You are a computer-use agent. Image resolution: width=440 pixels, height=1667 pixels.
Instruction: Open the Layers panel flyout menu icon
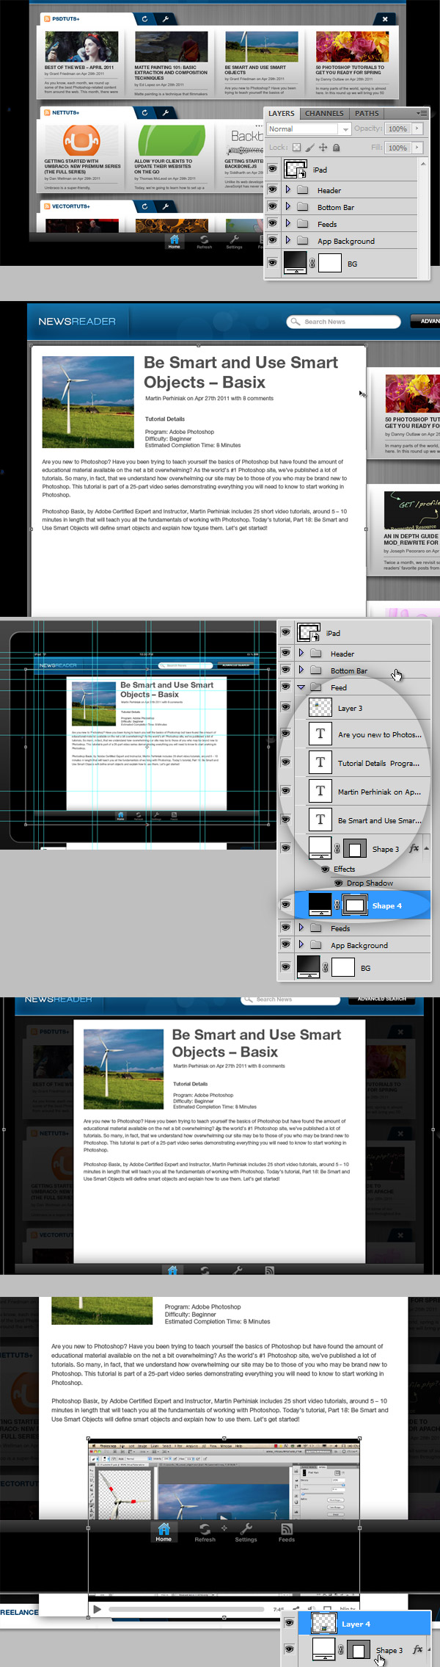click(422, 113)
